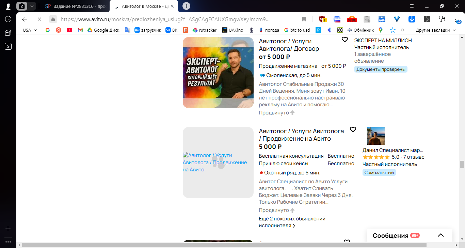Open the Google Maps pin bookmark
The width and height of the screenshot is (465, 248).
[381, 30]
